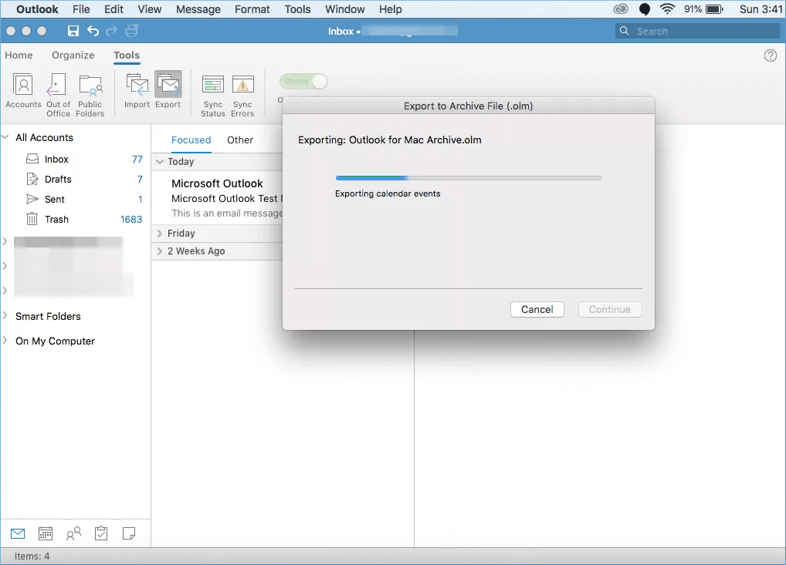Click the Sun 3:41 clock
This screenshot has width=786, height=565.
[x=761, y=9]
